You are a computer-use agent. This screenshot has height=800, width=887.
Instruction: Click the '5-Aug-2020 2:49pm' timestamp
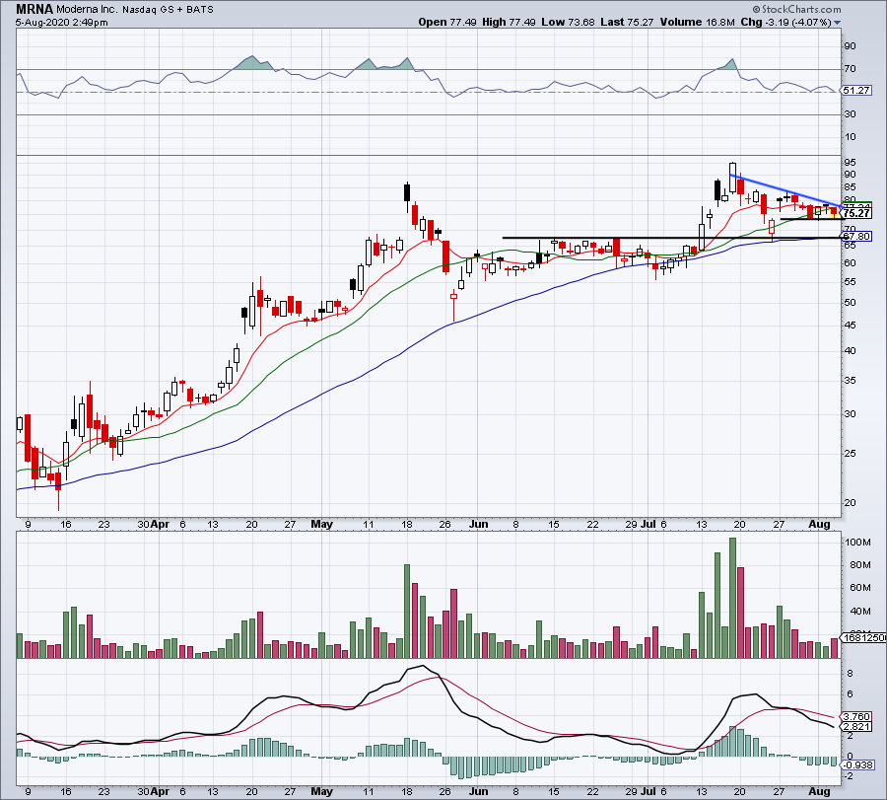[x=62, y=23]
